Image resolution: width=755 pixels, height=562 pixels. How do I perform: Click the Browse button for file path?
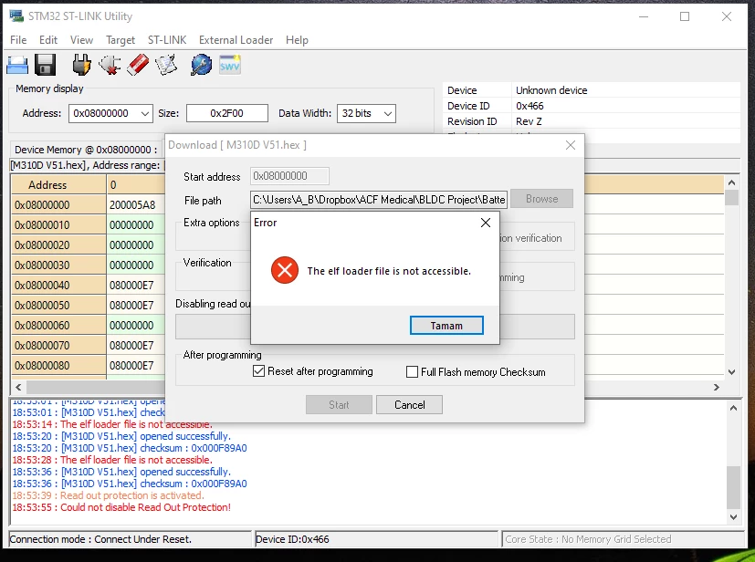[541, 199]
